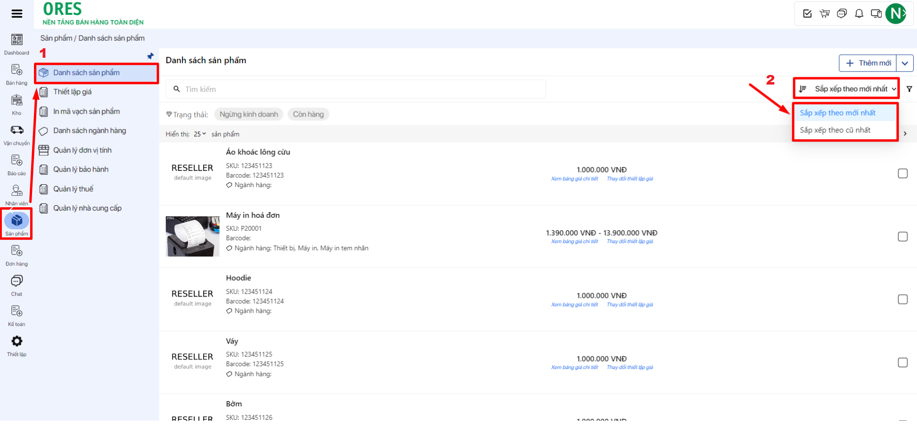The image size is (917, 425).
Task: Open the shopping cart icon in header
Action: [824, 13]
